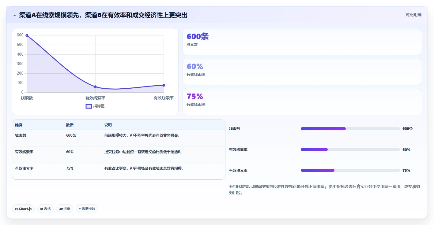Click the 对比矩阵 label in the header
The image size is (434, 225).
[x=413, y=15]
